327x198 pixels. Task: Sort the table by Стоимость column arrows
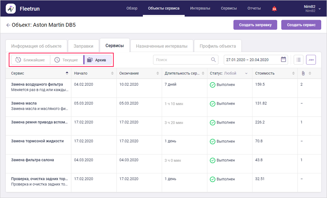293,73
